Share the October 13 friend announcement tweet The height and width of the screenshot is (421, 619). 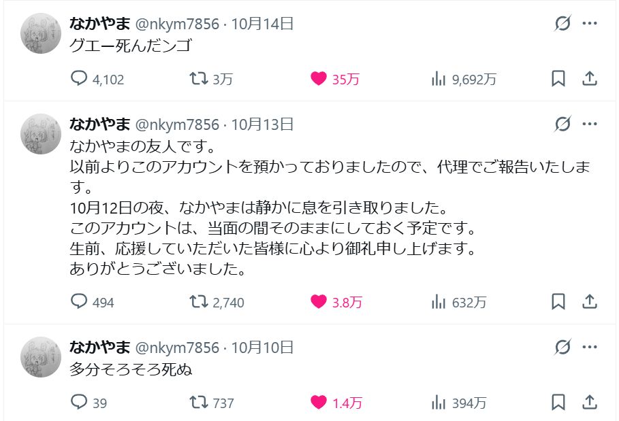tap(590, 302)
